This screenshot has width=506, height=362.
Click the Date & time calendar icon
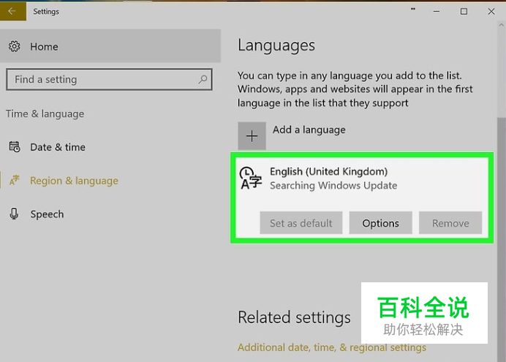[x=14, y=147]
